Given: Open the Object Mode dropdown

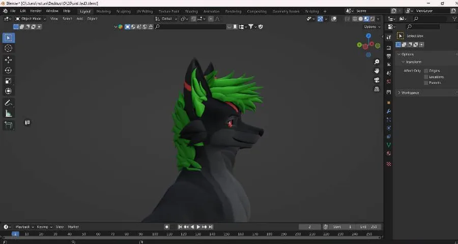Looking at the screenshot, I should pos(31,19).
